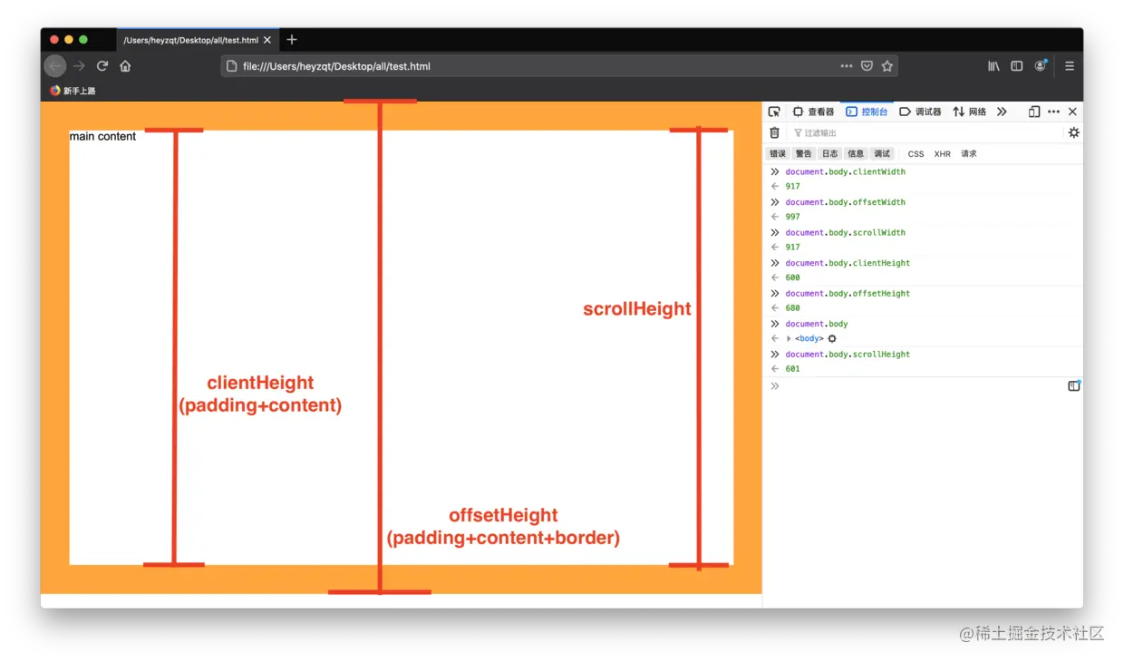The height and width of the screenshot is (662, 1124).
Task: Click document.body.offsetWidth entry
Action: (846, 202)
